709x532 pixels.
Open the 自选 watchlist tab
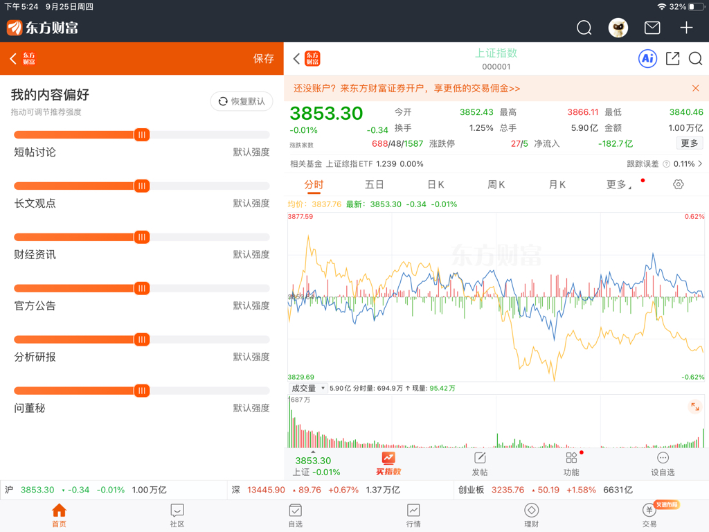(x=295, y=515)
